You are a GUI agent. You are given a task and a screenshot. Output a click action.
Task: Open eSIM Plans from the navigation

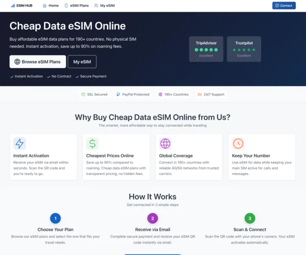(x=76, y=6)
